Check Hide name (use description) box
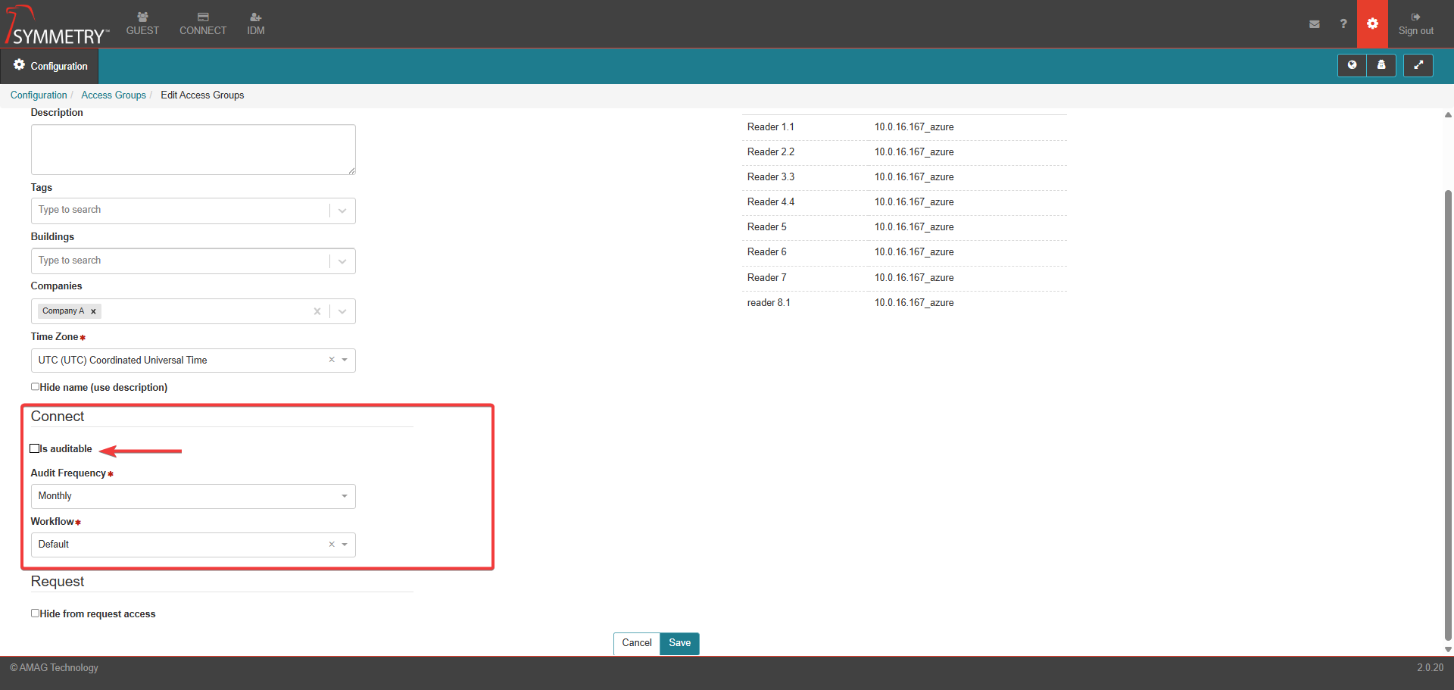The height and width of the screenshot is (690, 1454). 35,387
